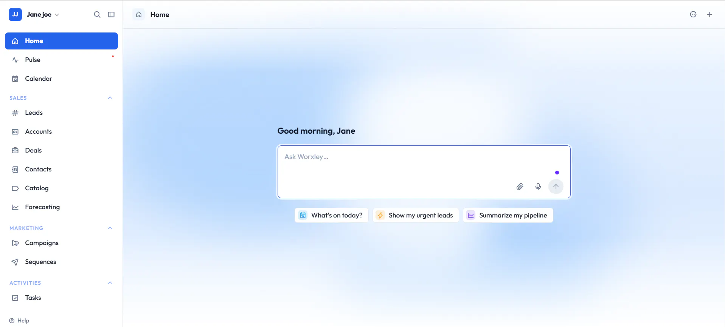This screenshot has height=327, width=725.
Task: Go to Leads in Sales
Action: [61, 113]
